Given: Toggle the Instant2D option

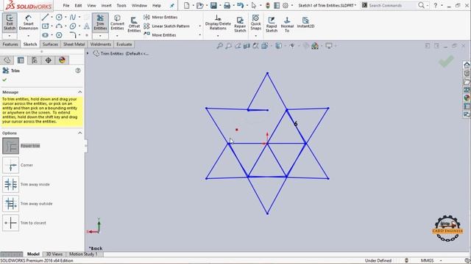Looking at the screenshot, I should [305, 23].
